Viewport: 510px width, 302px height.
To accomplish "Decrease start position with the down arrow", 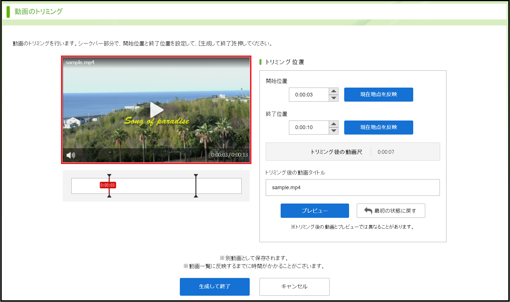I will 334,98.
